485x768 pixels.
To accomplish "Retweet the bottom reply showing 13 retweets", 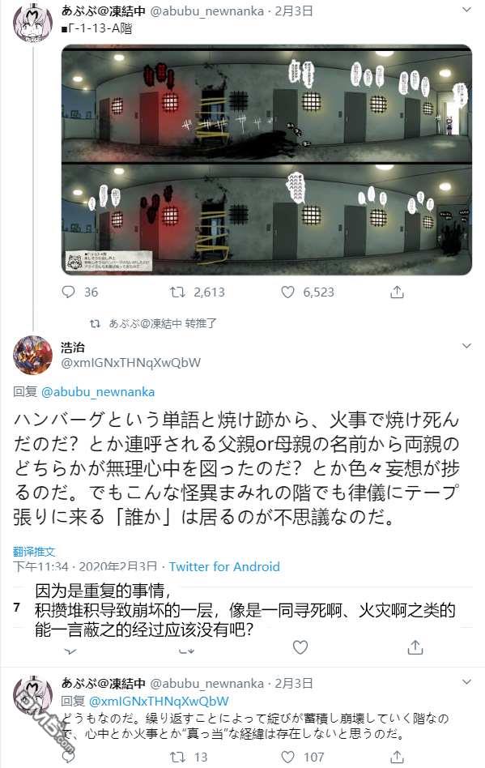I will point(177,757).
